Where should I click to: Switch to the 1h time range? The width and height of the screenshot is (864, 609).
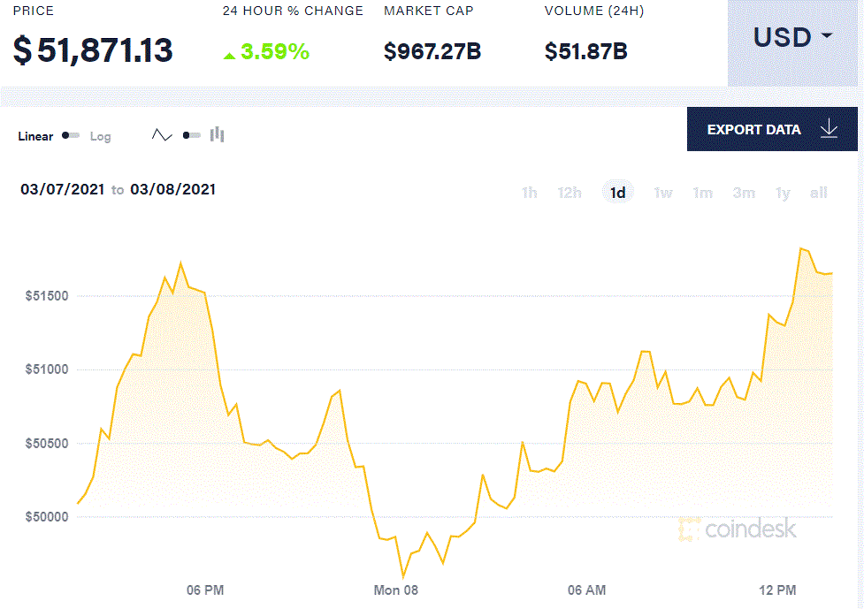point(529,193)
